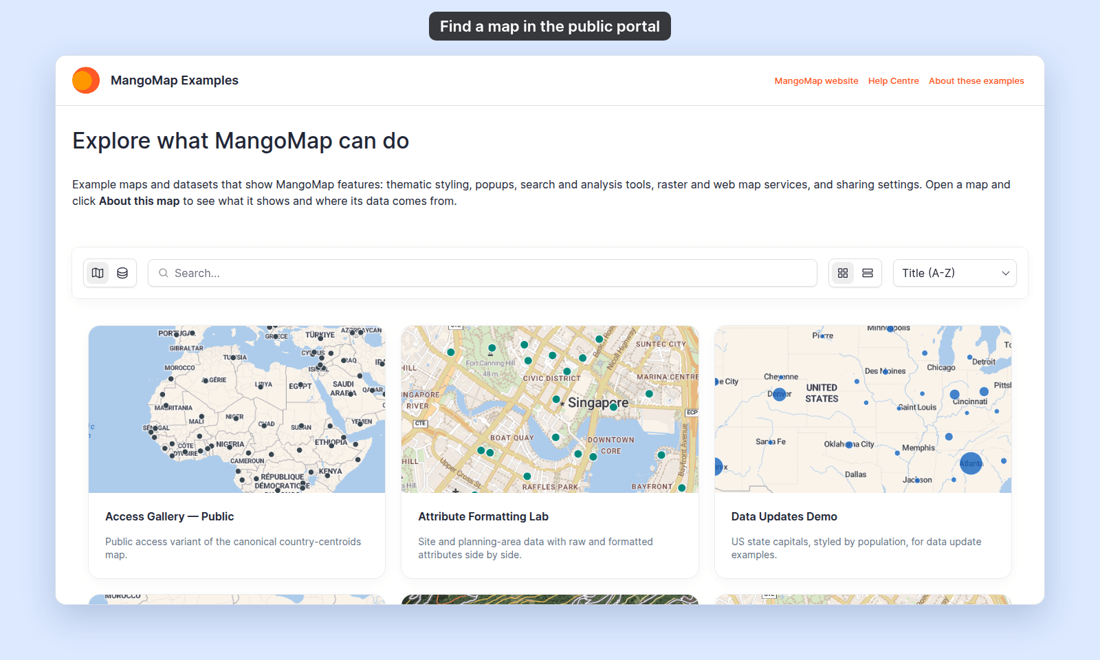
Task: Open the Data Updates Demo map thumbnail
Action: click(x=863, y=409)
